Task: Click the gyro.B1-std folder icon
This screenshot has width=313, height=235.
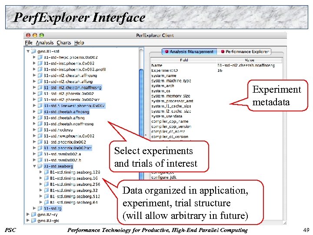Action: pos(33,51)
